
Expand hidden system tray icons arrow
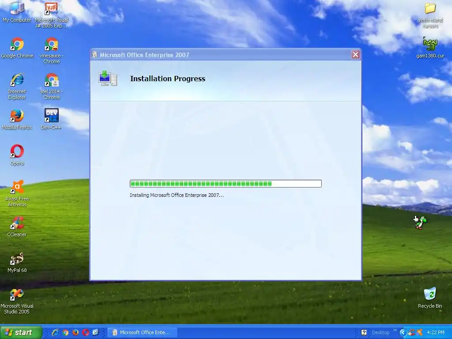click(403, 332)
